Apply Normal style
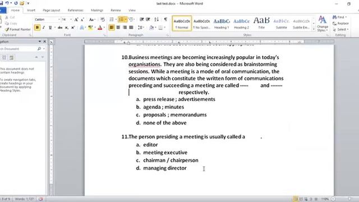Viewport: 359px width, 202px height. point(182,24)
